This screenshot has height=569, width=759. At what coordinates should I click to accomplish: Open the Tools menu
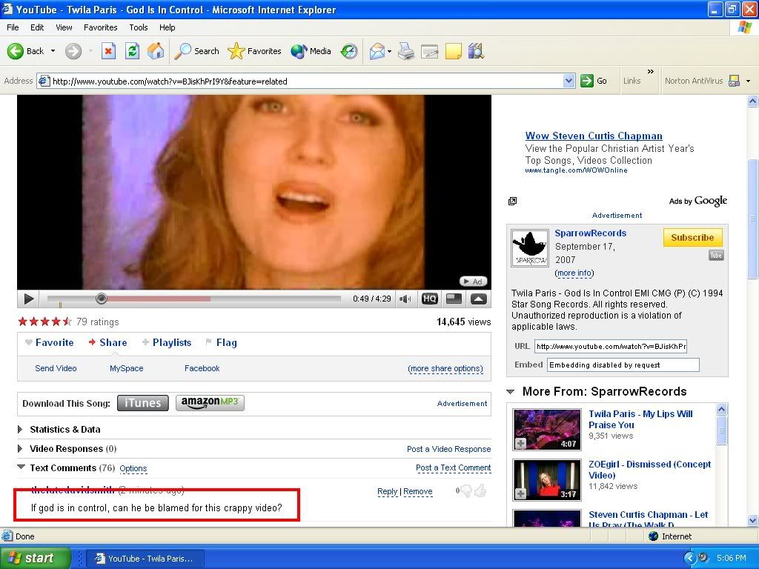click(139, 27)
